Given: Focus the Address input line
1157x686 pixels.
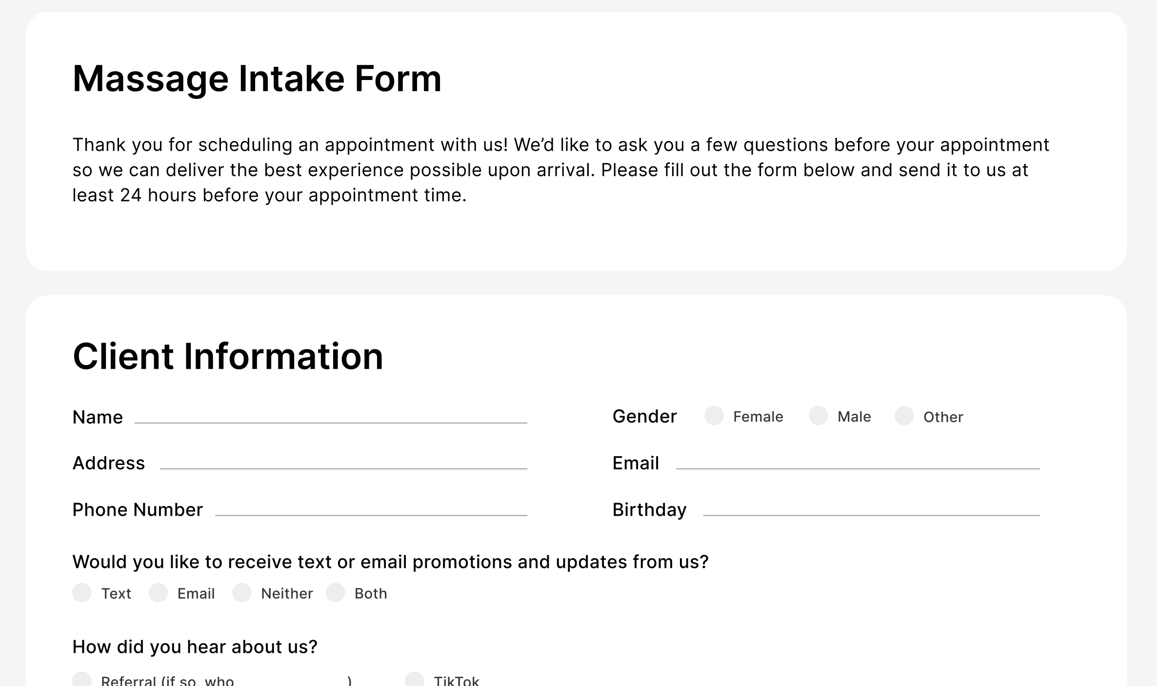Looking at the screenshot, I should click(343, 463).
